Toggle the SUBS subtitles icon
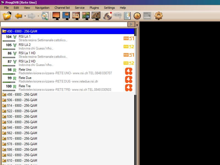Image resolution: width=220 pixels, height=165 pixels. [117, 16]
